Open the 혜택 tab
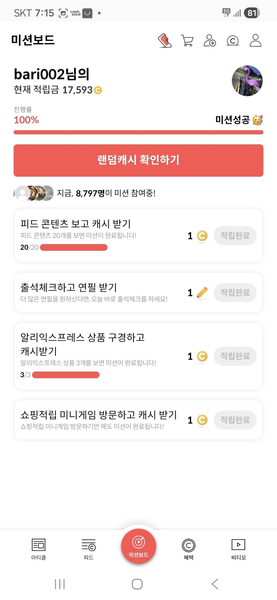This screenshot has height=600, width=277. click(189, 549)
